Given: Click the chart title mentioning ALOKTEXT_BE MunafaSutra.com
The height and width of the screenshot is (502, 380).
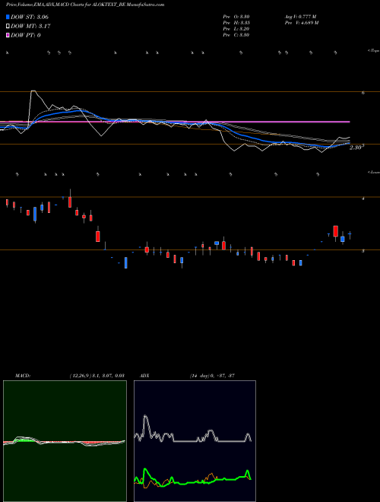Looking at the screenshot, I should tap(85, 5).
